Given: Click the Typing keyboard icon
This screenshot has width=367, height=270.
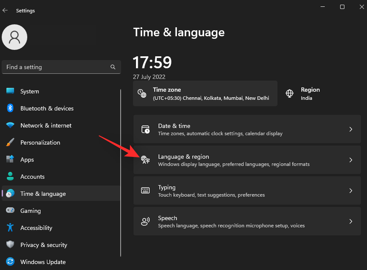Looking at the screenshot, I should [x=145, y=190].
